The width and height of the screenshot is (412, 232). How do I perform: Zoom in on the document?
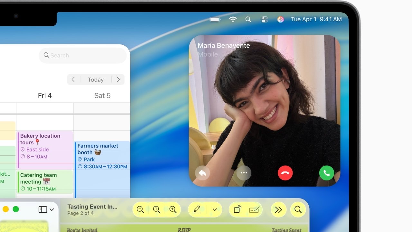click(x=173, y=210)
